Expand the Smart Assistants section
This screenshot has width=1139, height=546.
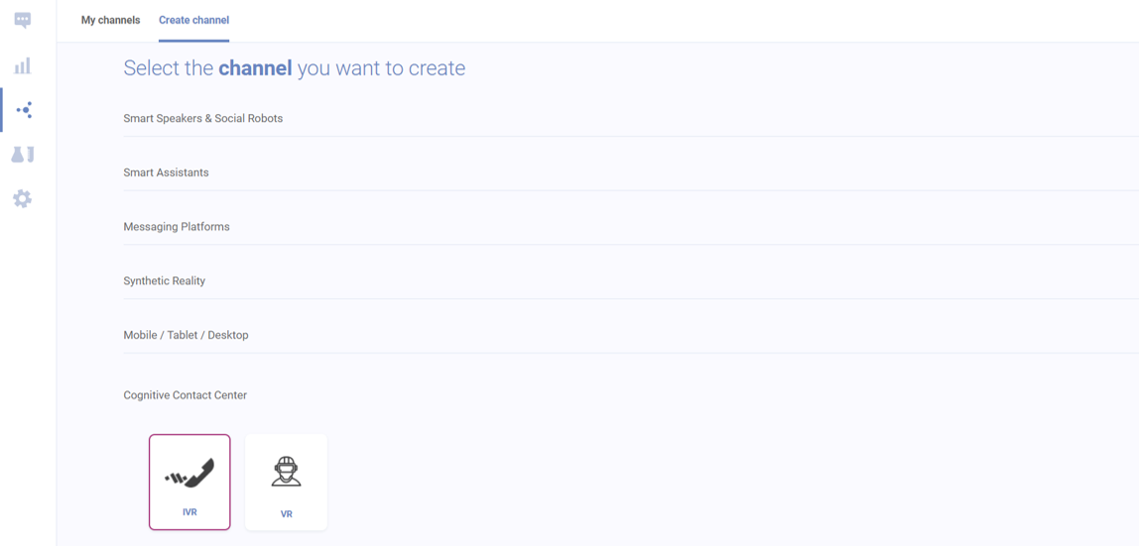(631, 172)
